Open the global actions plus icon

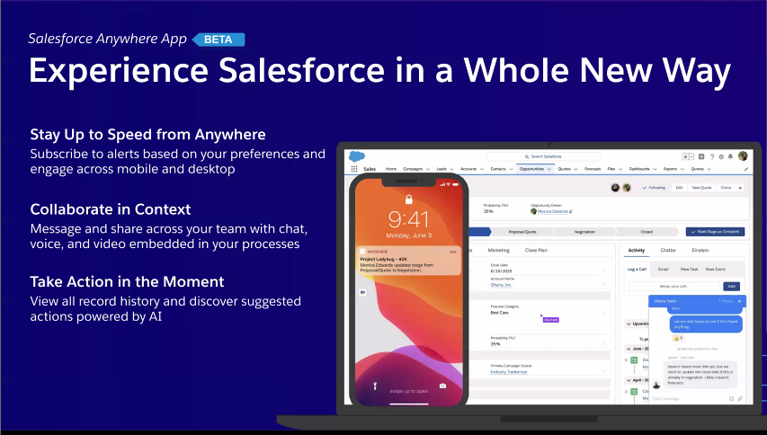click(x=701, y=156)
